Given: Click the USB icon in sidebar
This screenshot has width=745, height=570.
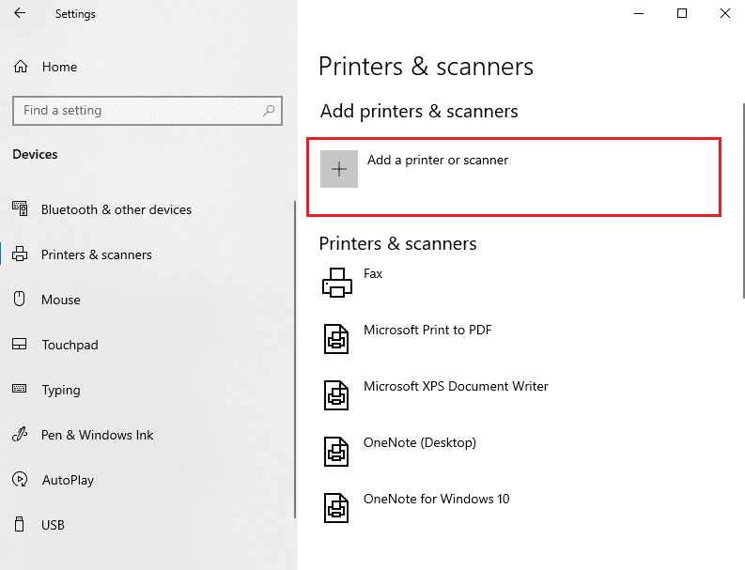Looking at the screenshot, I should point(19,524).
